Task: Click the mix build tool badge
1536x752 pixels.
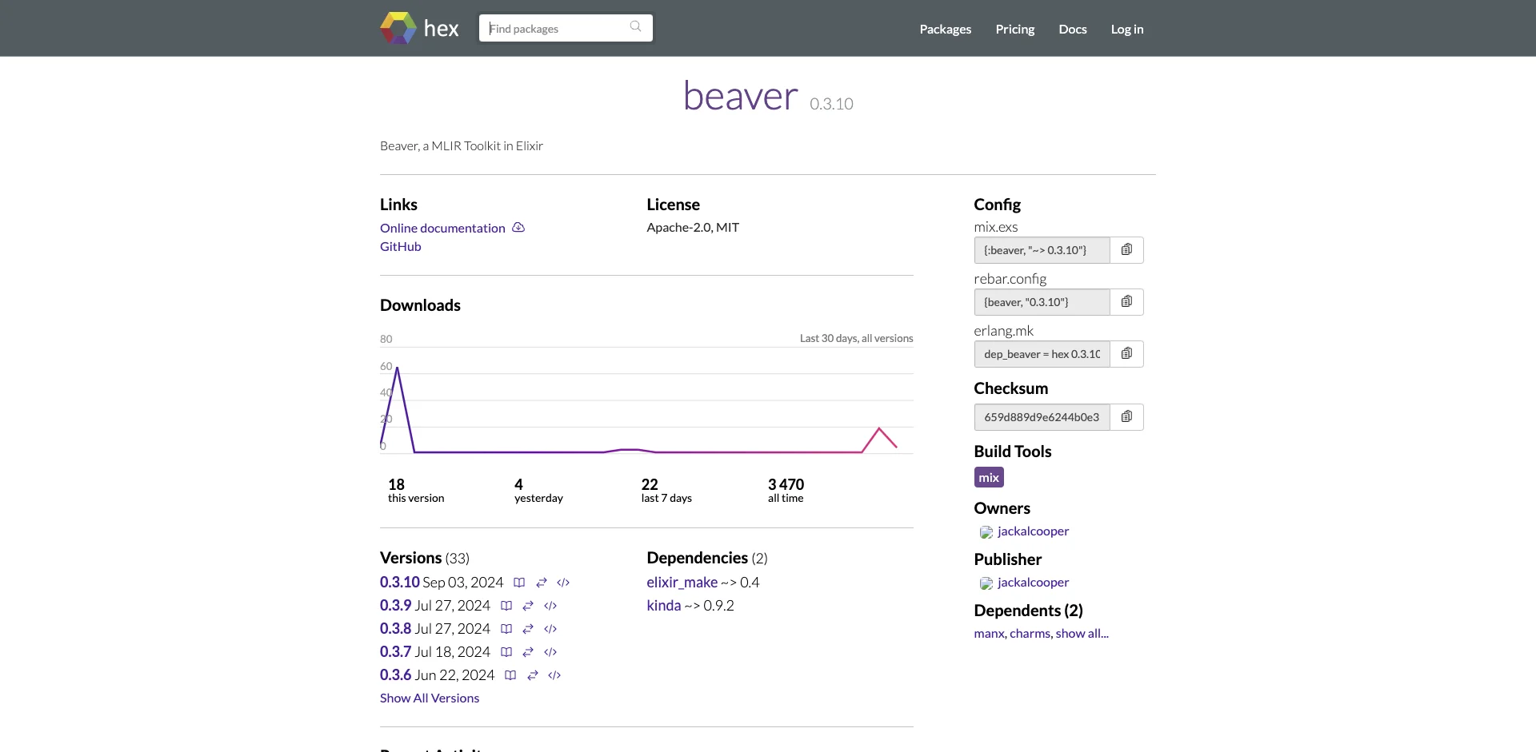Action: 989,477
